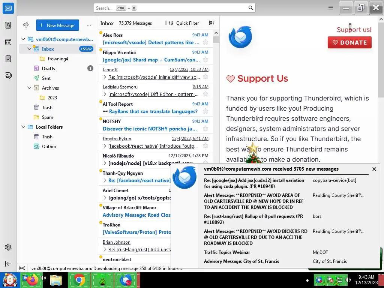Open the Thunderbird app menu (hamburger)
Screen dimensions: 384x288
tap(331, 8)
